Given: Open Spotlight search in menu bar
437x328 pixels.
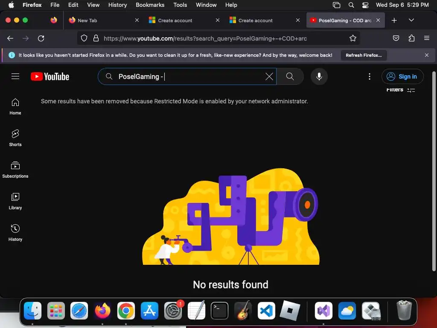Looking at the screenshot, I should 351,5.
